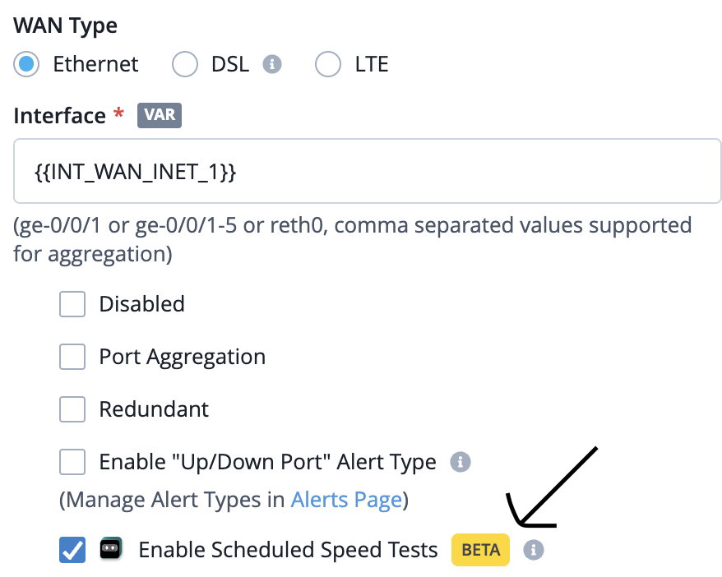Click the Marvis robot icon near Speed Tests

(x=111, y=548)
